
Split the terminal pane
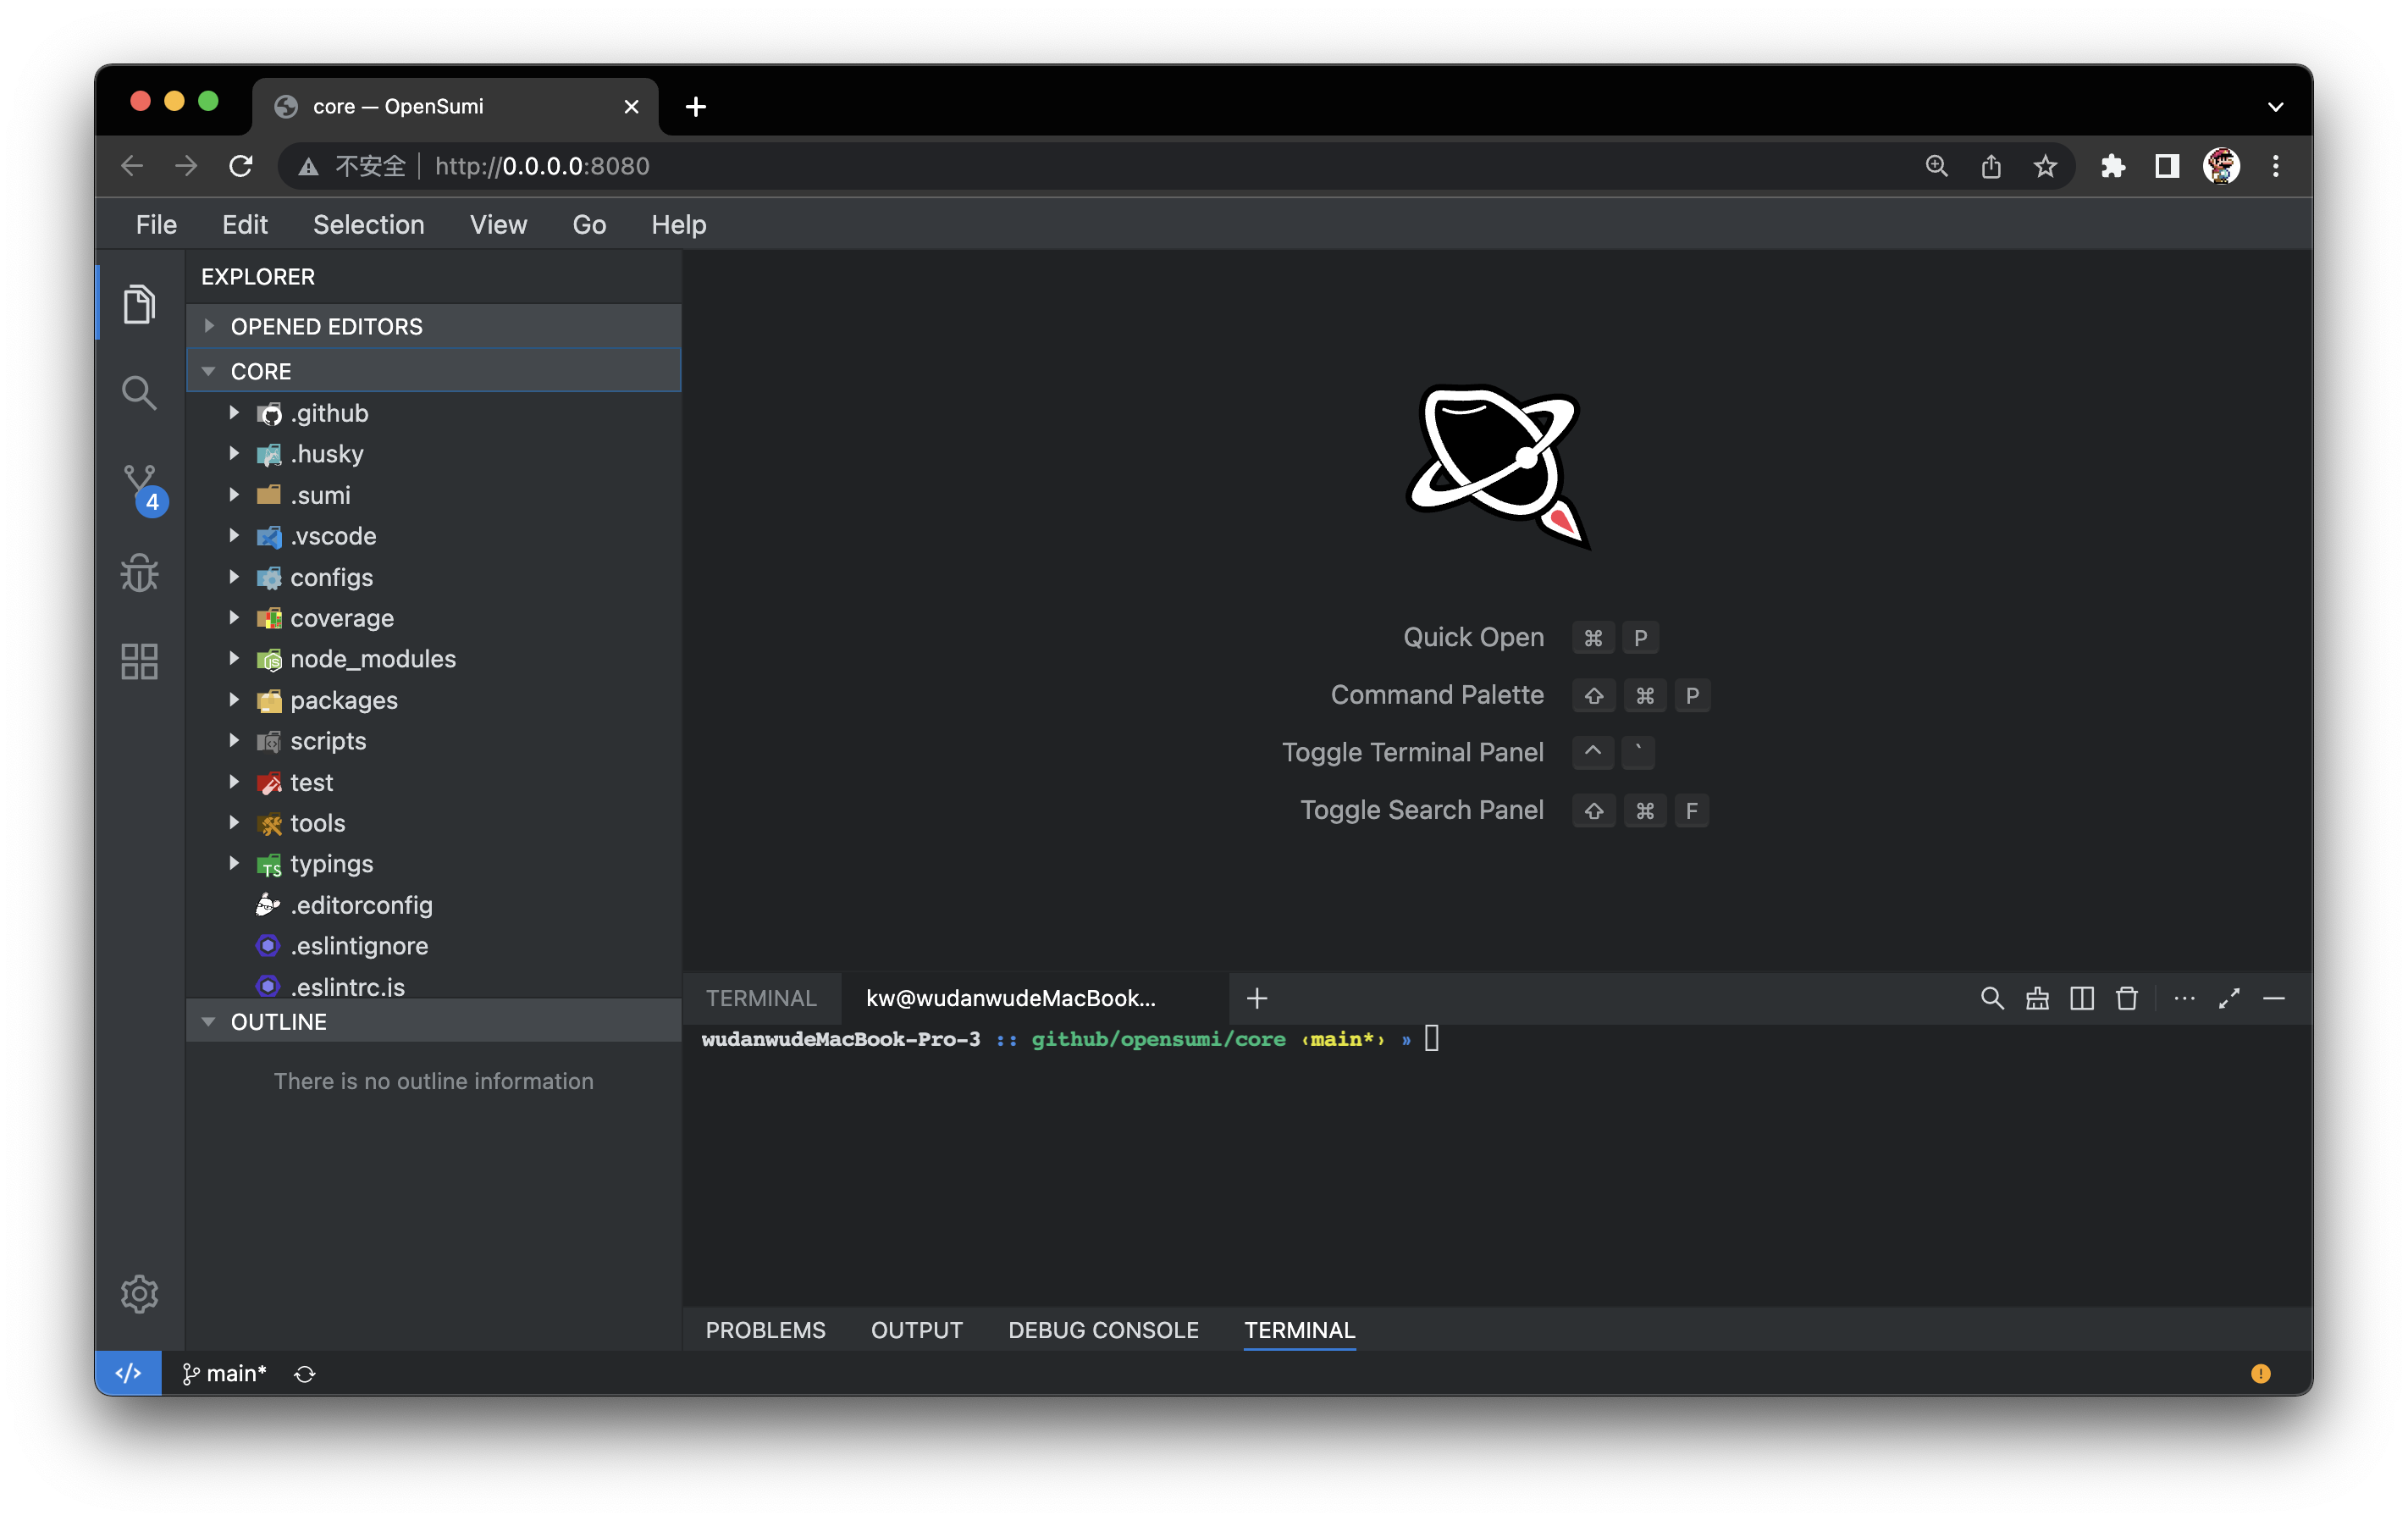click(x=2082, y=998)
